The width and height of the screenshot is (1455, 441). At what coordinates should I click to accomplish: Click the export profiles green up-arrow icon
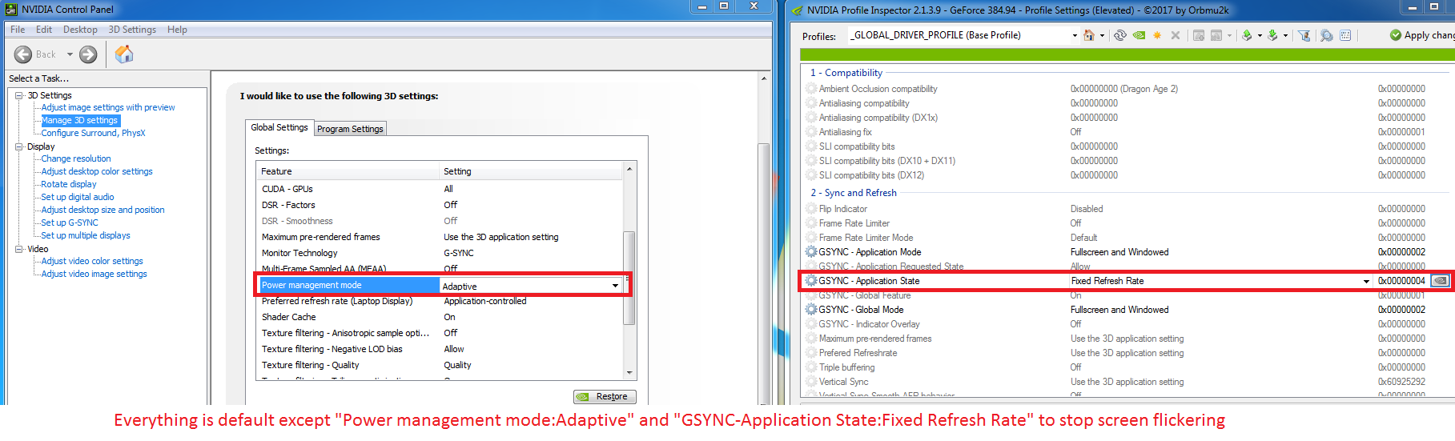(1247, 35)
